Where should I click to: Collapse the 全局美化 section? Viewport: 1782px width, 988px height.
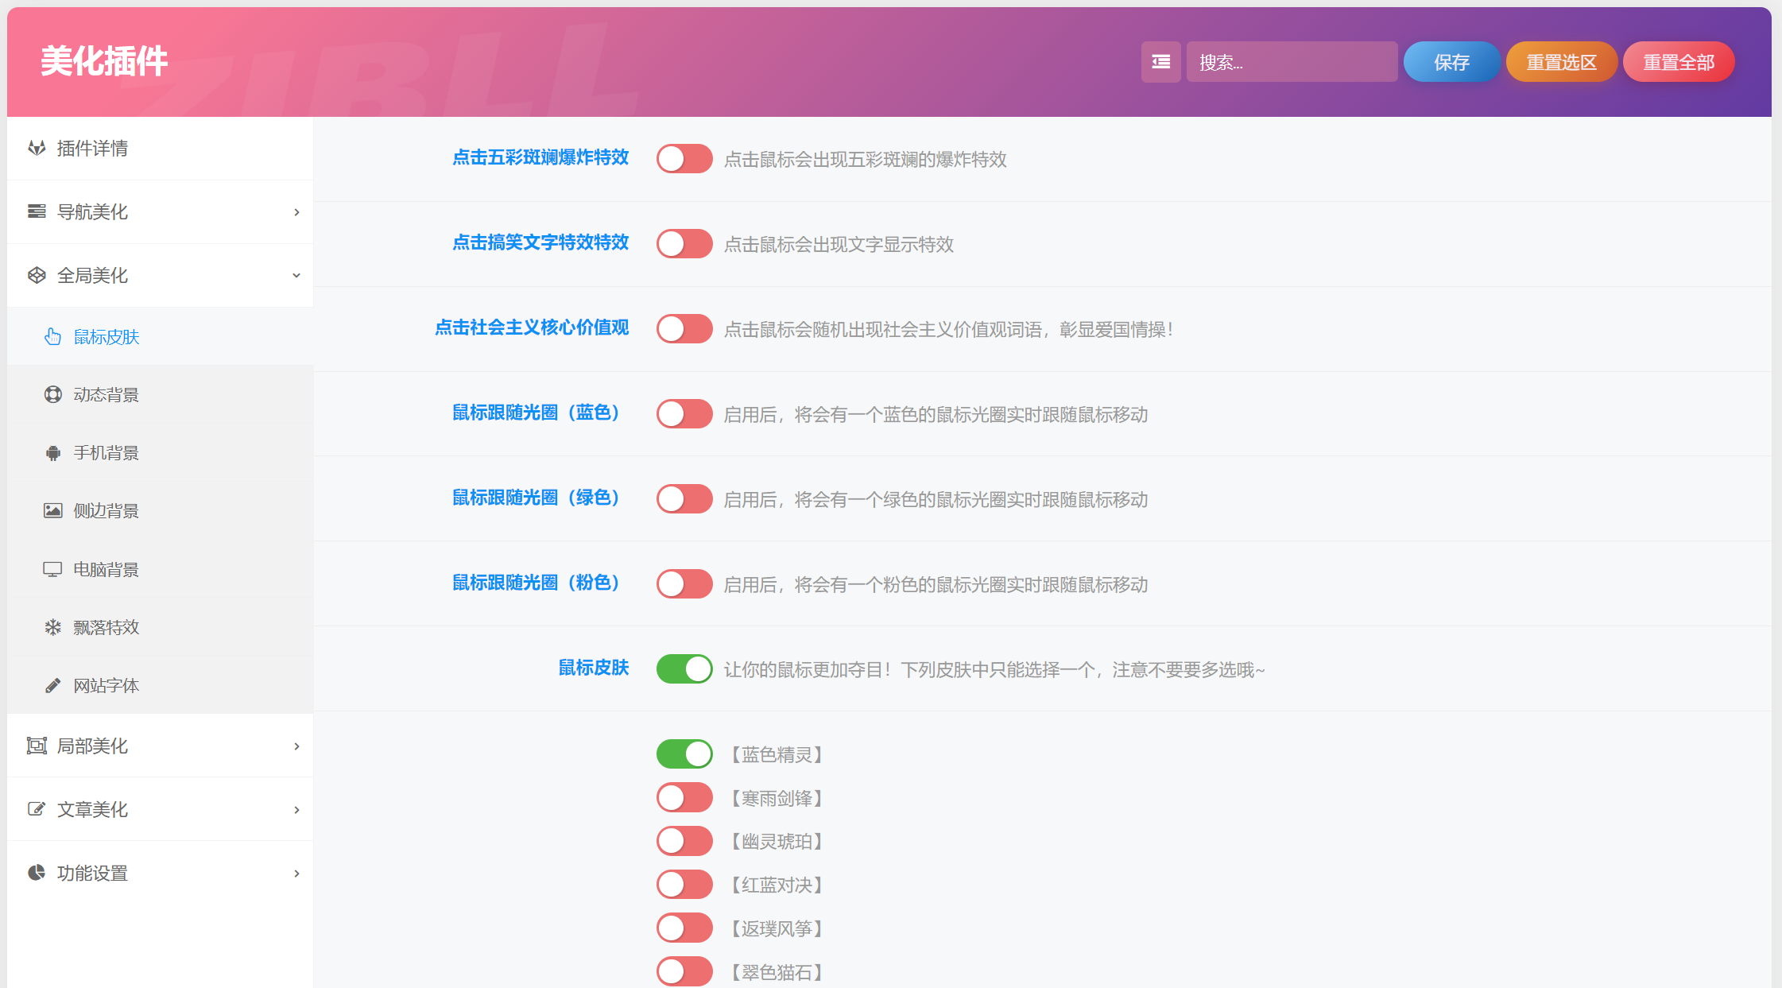296,275
